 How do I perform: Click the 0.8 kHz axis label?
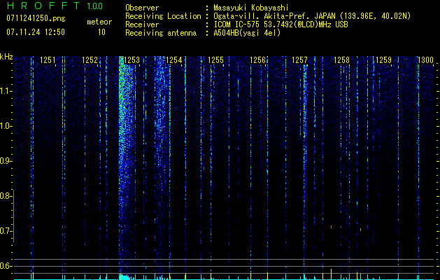point(6,196)
